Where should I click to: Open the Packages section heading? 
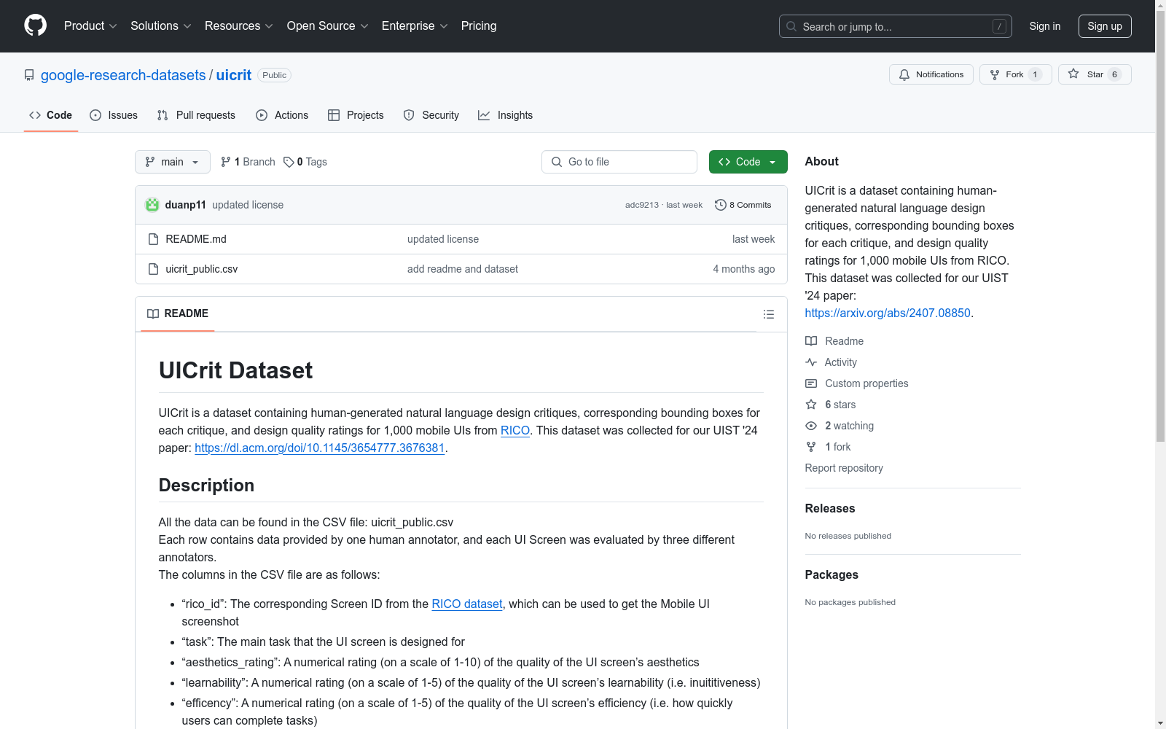pyautogui.click(x=832, y=575)
